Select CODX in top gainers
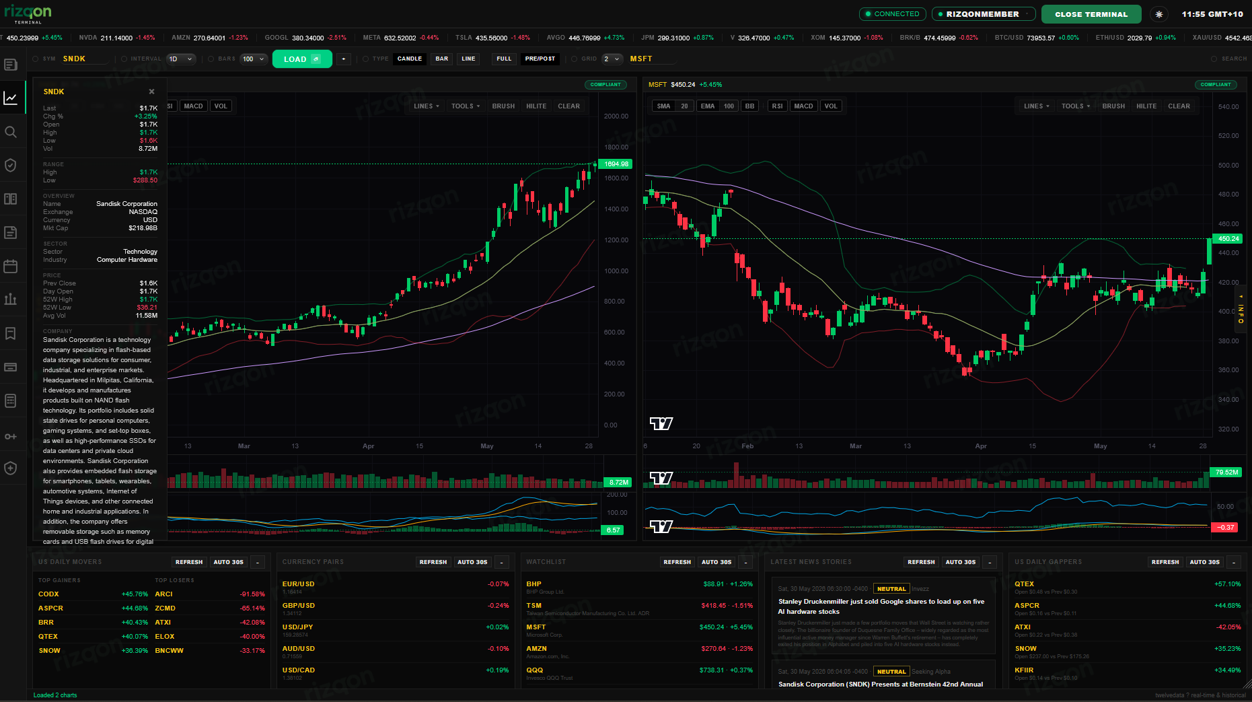This screenshot has height=702, width=1252. coord(48,594)
